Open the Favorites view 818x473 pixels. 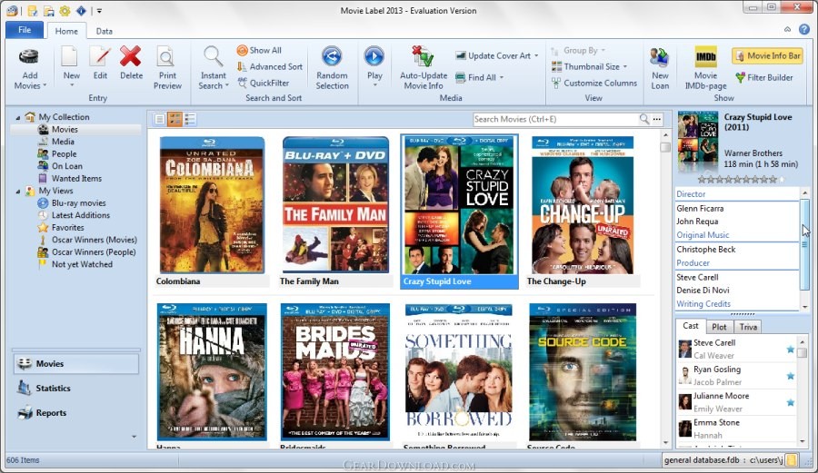[x=67, y=227]
